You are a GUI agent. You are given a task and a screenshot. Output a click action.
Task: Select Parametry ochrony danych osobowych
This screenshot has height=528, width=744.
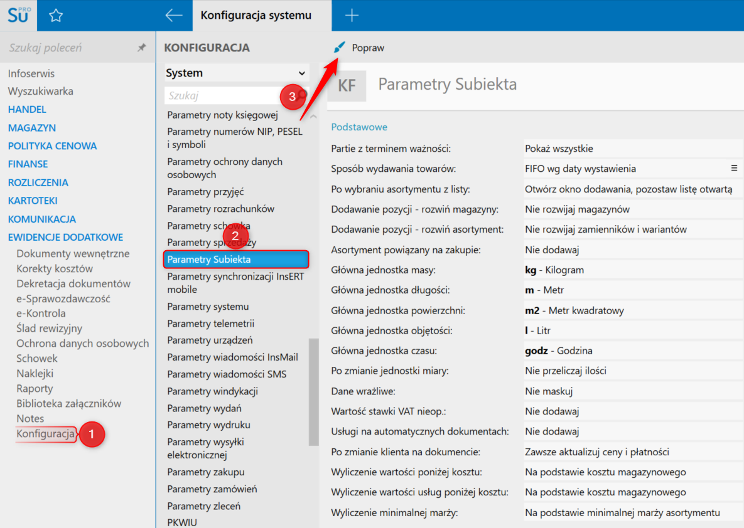[x=225, y=168]
